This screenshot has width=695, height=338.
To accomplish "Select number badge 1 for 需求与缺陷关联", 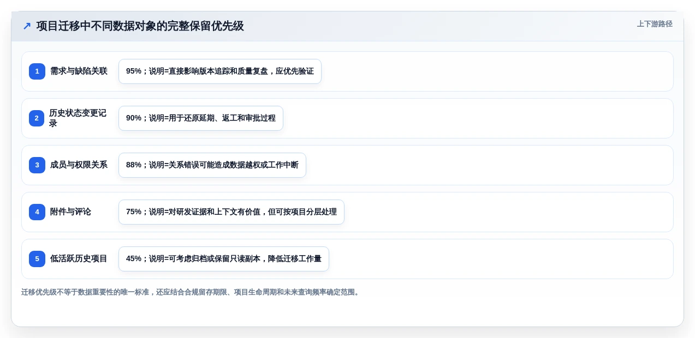I will 37,71.
